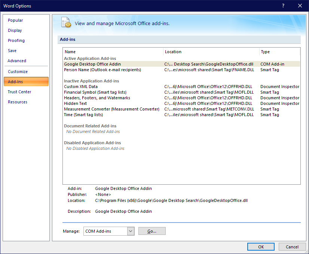This screenshot has width=309, height=254.
Task: Click the Document Related Add-ins heading
Action: coord(90,126)
